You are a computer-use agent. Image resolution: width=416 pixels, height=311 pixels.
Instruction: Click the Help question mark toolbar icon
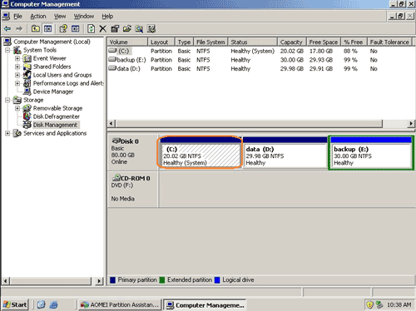pos(63,28)
